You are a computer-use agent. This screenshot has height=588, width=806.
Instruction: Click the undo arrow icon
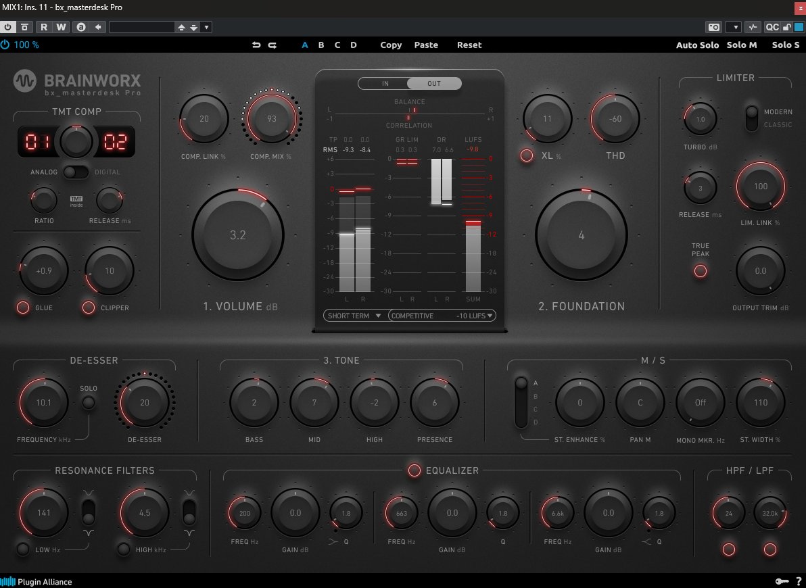(256, 45)
